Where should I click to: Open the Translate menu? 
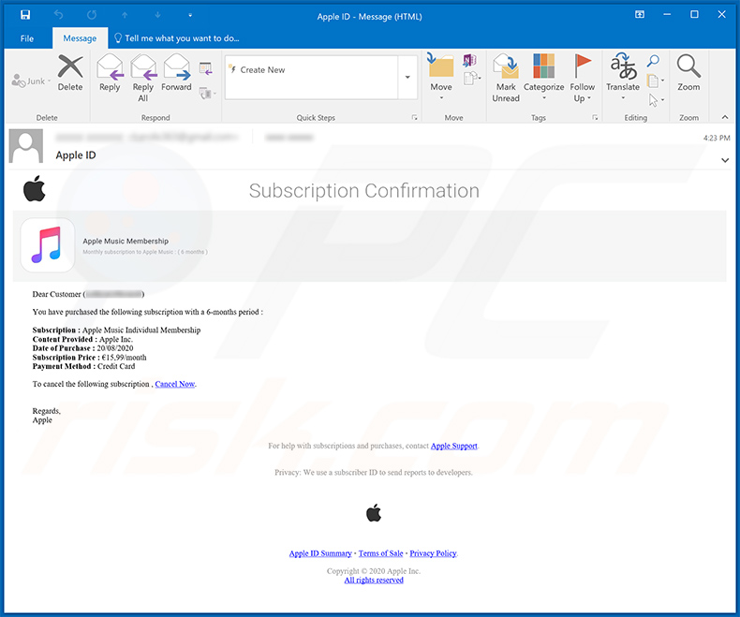point(623,77)
